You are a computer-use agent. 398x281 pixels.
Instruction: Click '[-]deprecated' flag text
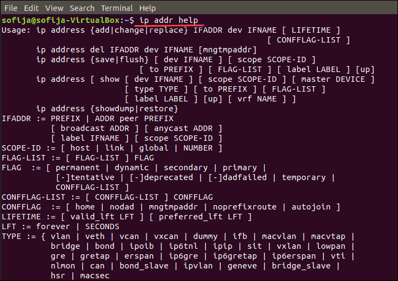click(x=161, y=177)
